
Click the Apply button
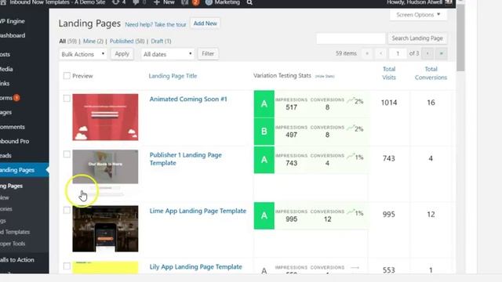coord(122,54)
